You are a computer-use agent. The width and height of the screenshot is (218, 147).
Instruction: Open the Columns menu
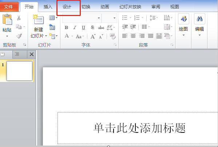tap(146, 27)
